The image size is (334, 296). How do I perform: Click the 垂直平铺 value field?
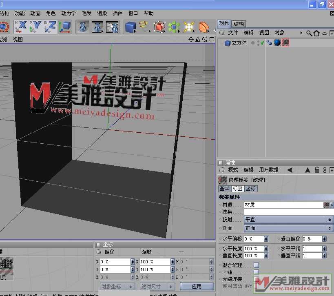pos(312,256)
